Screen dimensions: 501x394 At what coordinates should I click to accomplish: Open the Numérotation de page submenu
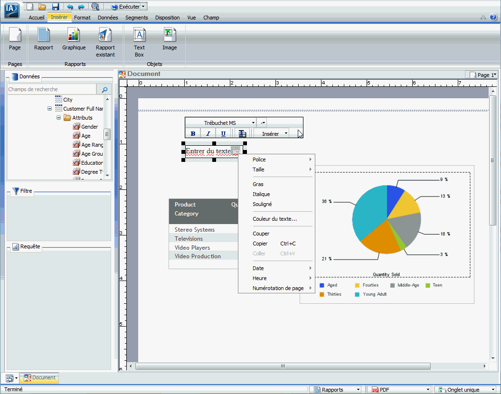[x=277, y=288]
